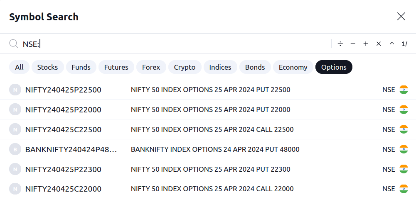Click India flag in NIFTY240425P22500 row

[x=404, y=90]
